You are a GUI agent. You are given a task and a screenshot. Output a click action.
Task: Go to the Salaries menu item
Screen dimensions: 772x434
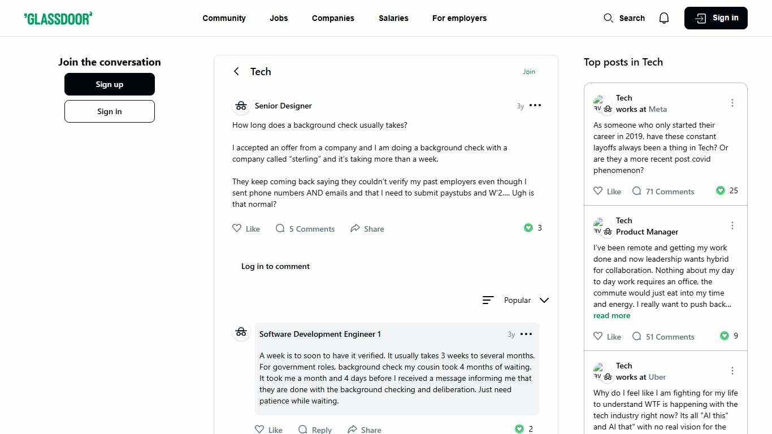tap(393, 18)
